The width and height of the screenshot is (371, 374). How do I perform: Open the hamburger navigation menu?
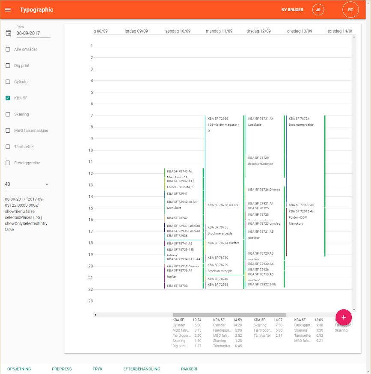(x=8, y=9)
